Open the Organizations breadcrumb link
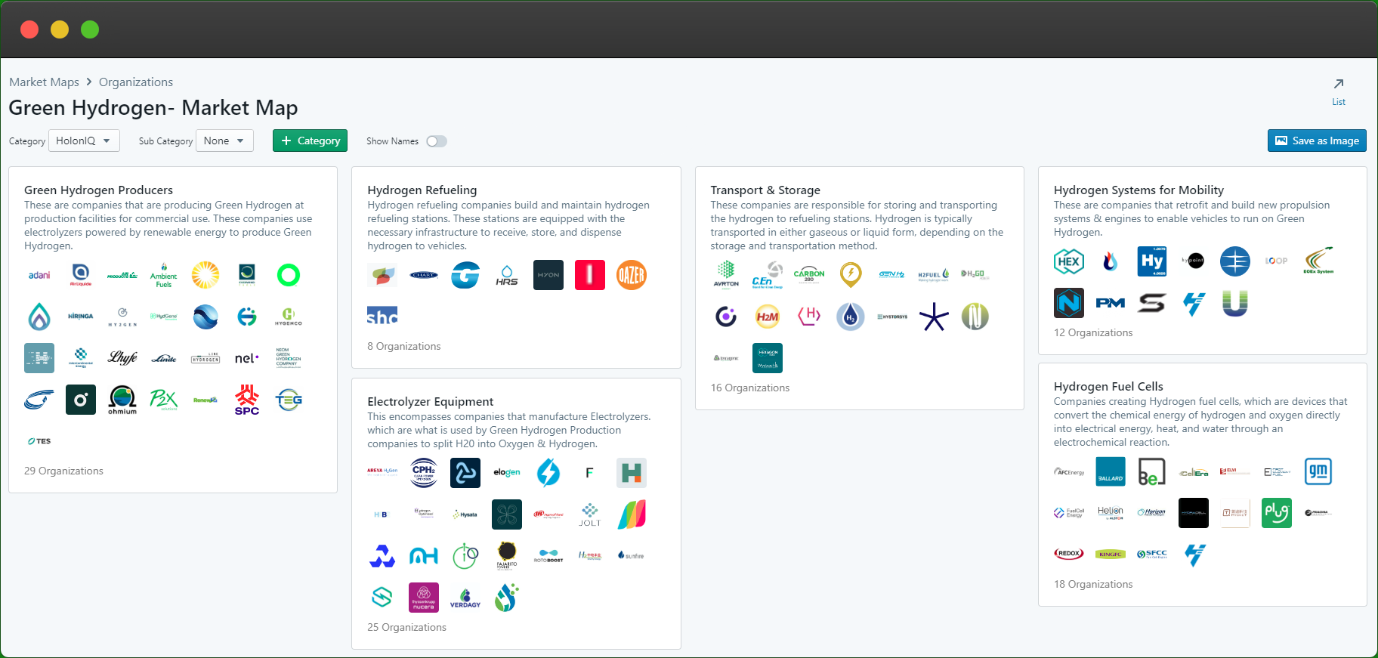Screen dimensions: 1378x658 136,82
